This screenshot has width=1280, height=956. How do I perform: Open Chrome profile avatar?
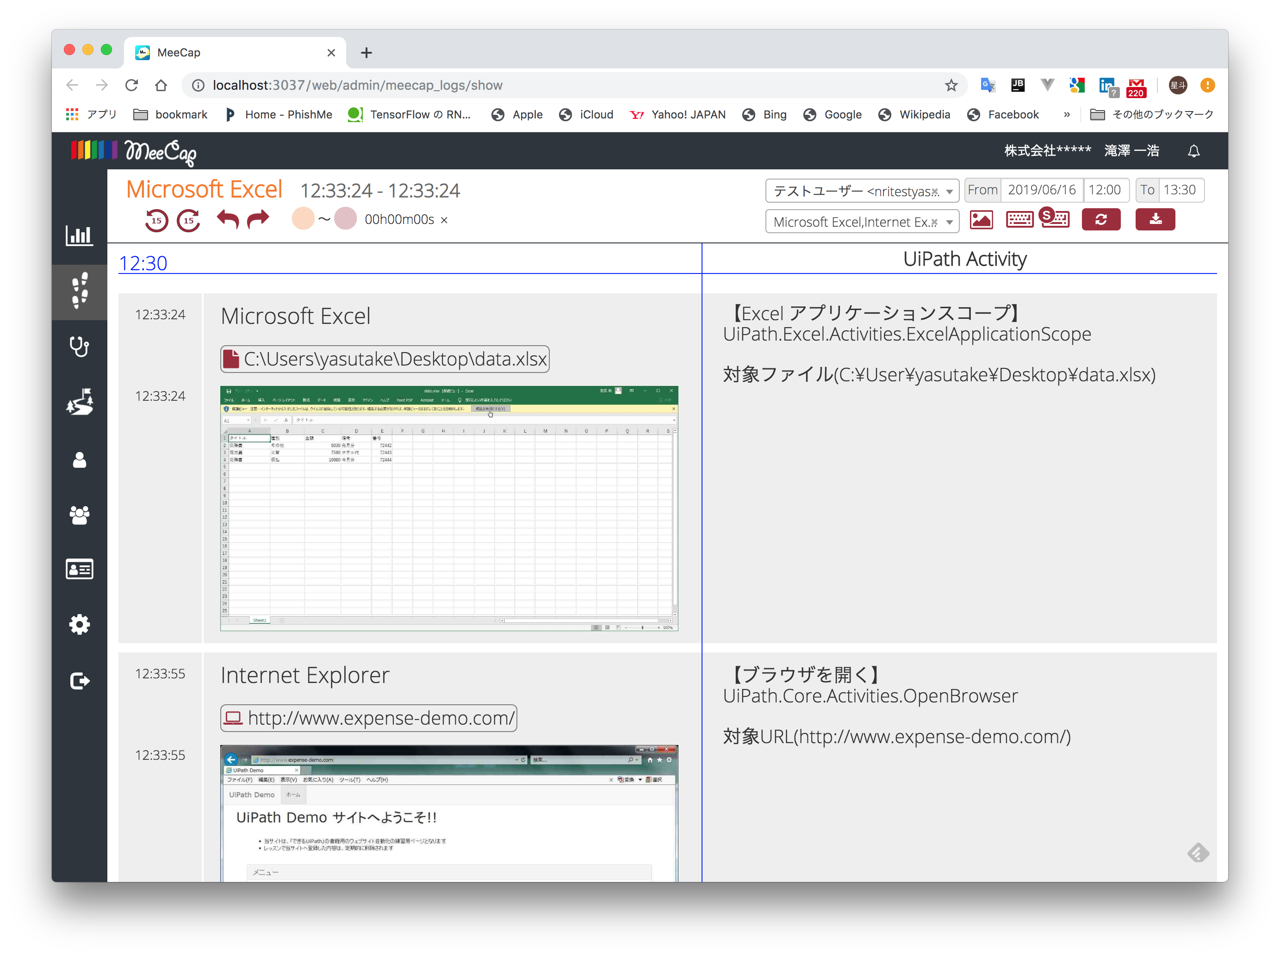[x=1178, y=86]
